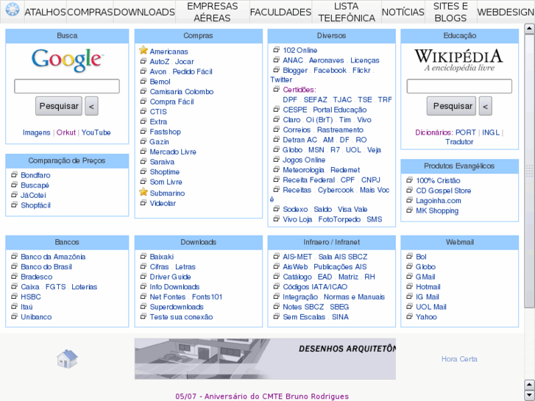Open the INGL dictionary link
The image size is (535, 401).
pyautogui.click(x=491, y=132)
